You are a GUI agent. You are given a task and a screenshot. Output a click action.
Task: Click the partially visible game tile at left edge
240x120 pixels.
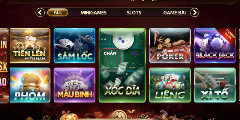point(4,66)
